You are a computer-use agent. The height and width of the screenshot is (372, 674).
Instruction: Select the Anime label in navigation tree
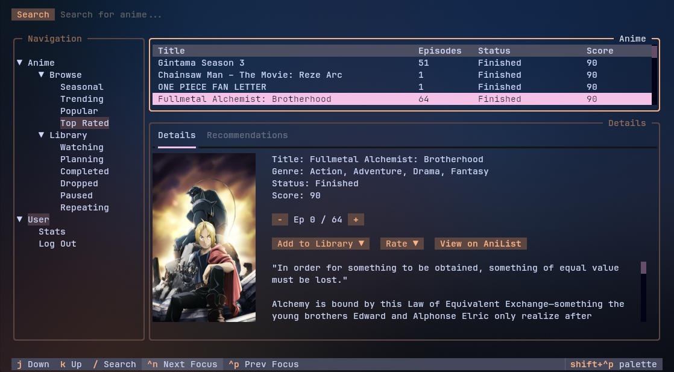point(41,63)
